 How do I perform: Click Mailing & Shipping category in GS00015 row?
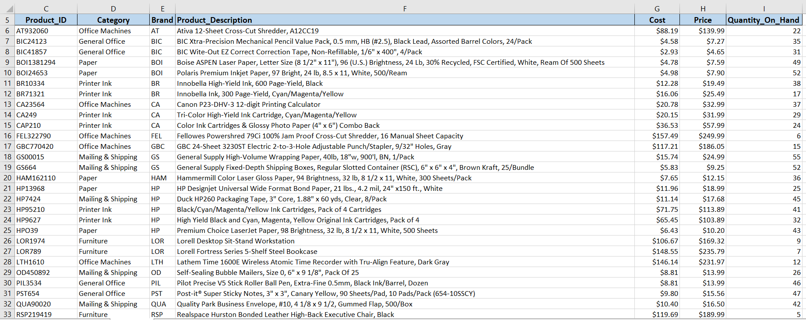[x=113, y=157]
